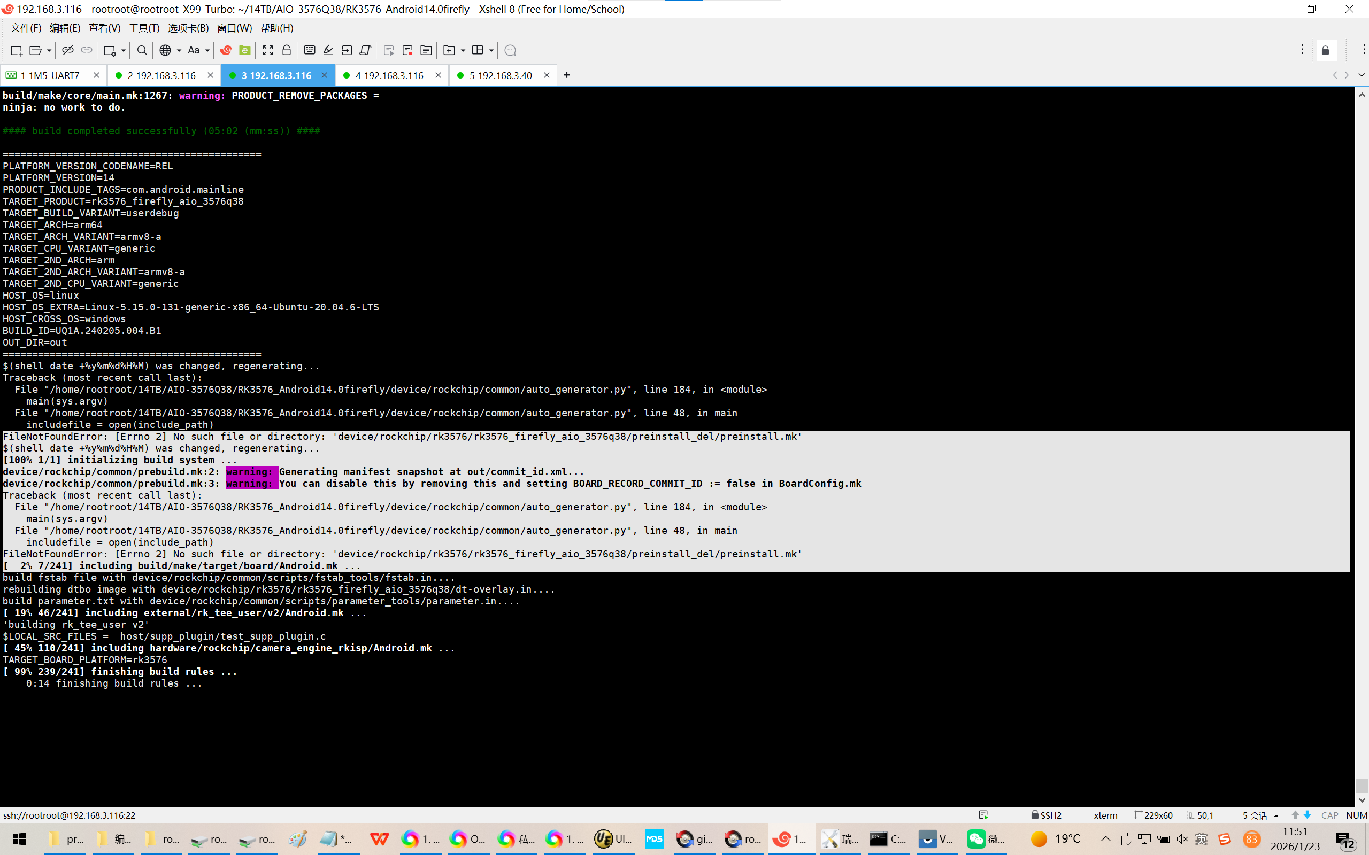
Task: Expand the encoding globe dropdown arrow
Action: coord(179,50)
